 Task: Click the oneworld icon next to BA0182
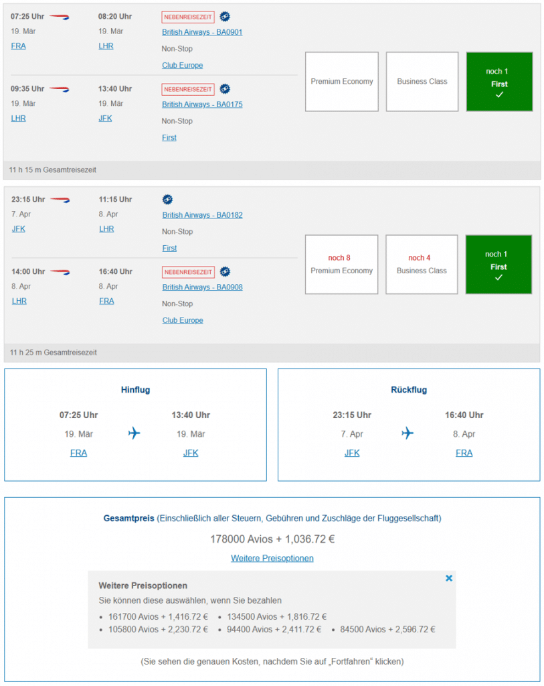coord(167,199)
